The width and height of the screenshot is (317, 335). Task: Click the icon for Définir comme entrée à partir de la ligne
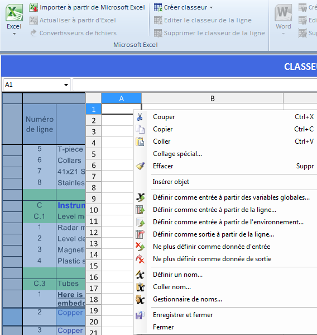tap(140, 210)
